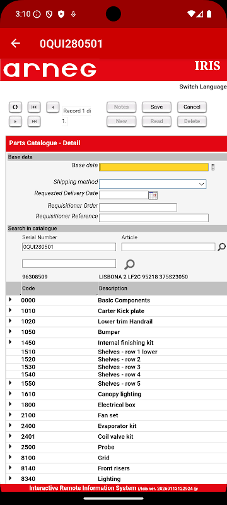Viewport: 227px width, 505px height.
Task: Select the 'Shelves - row 3' row
Action: [117, 367]
